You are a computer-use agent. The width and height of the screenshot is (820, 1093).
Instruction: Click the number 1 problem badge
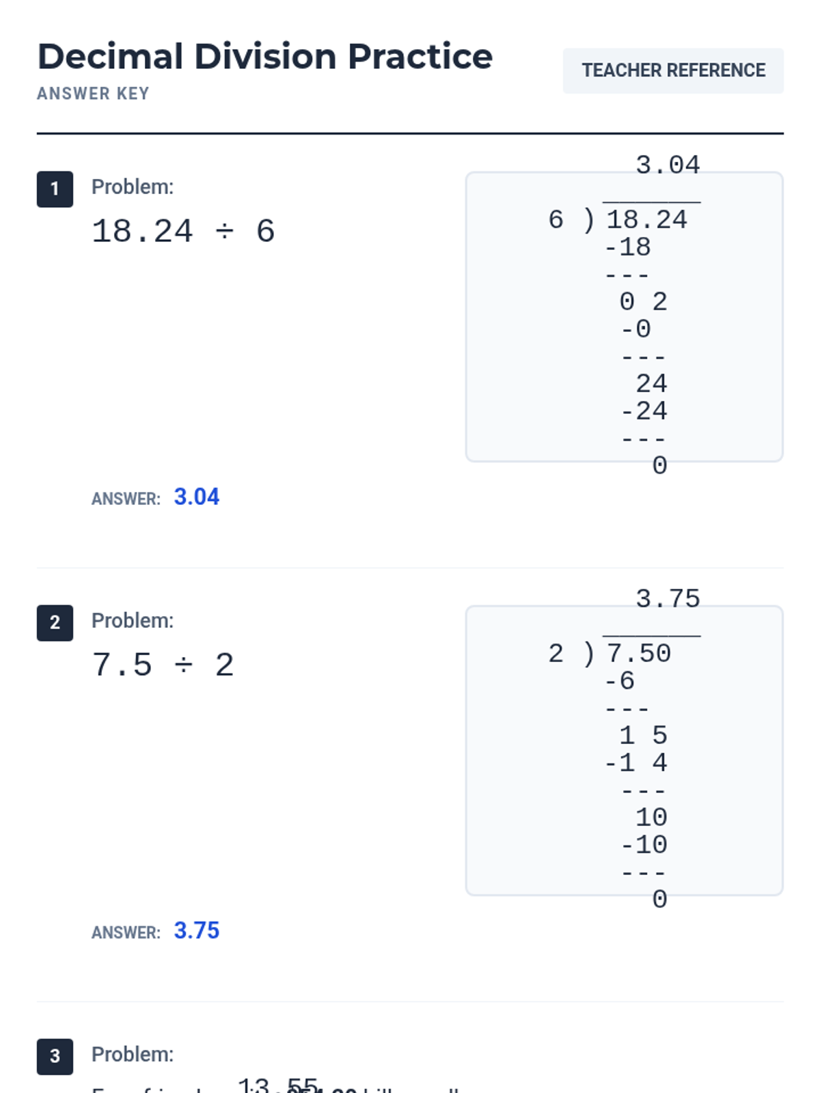pyautogui.click(x=55, y=189)
